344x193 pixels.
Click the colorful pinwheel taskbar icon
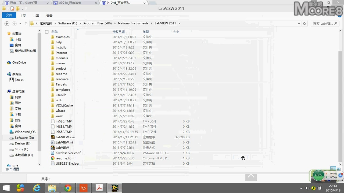pyautogui.click(x=20, y=188)
